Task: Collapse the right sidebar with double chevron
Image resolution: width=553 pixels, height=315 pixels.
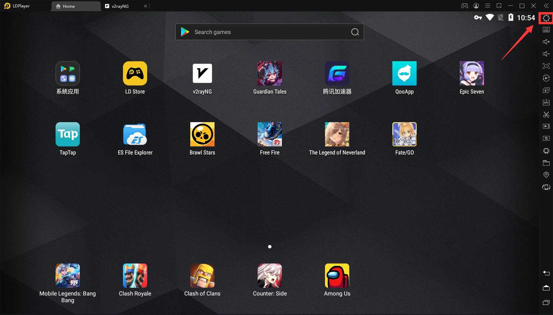Action: tap(546, 6)
